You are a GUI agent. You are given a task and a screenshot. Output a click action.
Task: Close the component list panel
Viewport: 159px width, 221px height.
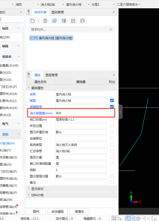pyautogui.click(x=114, y=12)
